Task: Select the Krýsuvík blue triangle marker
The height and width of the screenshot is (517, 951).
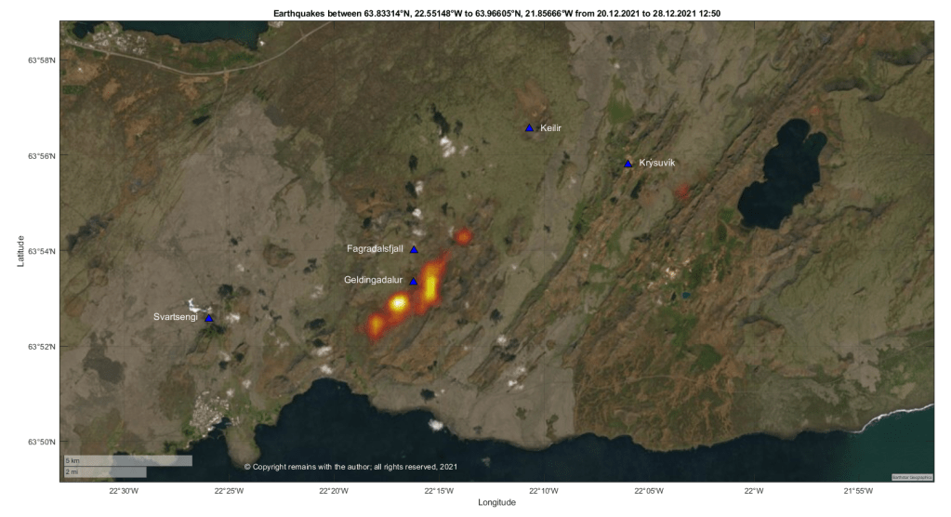Action: (628, 164)
